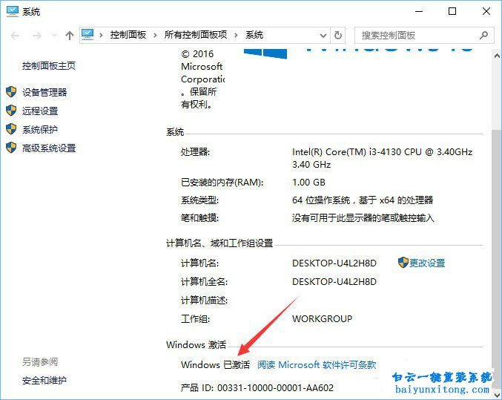502x400 pixels.
Task: Click shield icon beside 设备管理器
Action: 11,92
